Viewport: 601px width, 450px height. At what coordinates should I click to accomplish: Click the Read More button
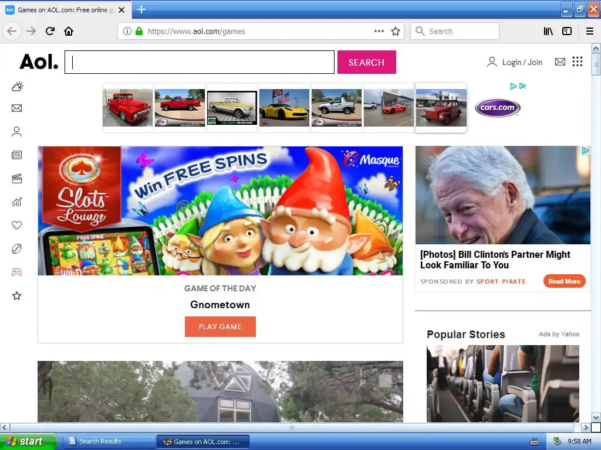tap(564, 281)
